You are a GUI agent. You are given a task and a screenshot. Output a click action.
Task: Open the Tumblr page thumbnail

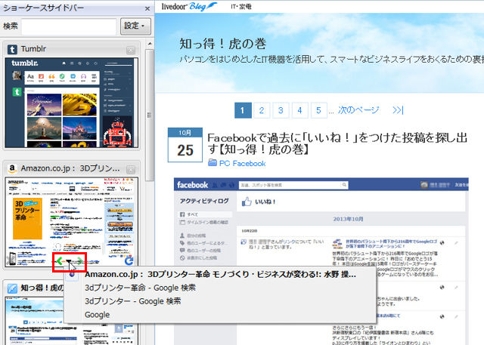click(x=72, y=103)
